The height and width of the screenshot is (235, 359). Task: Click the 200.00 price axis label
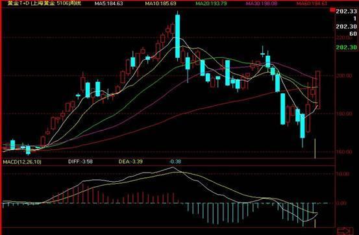(x=344, y=75)
